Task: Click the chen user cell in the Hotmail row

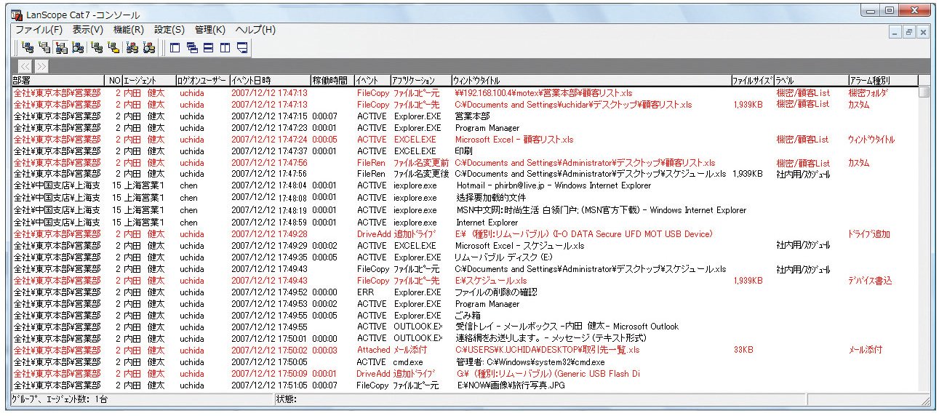Action: click(x=189, y=186)
